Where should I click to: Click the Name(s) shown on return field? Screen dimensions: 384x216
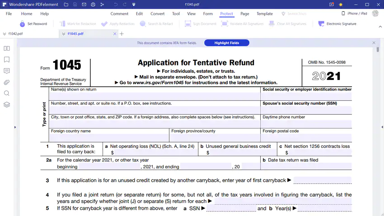(155, 96)
